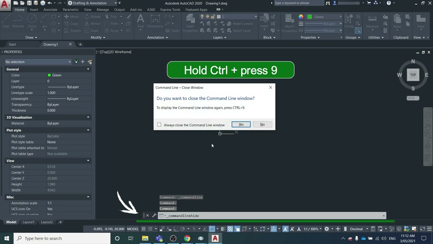Click the Stretch tool
This screenshot has width=433, height=244.
point(72,30)
